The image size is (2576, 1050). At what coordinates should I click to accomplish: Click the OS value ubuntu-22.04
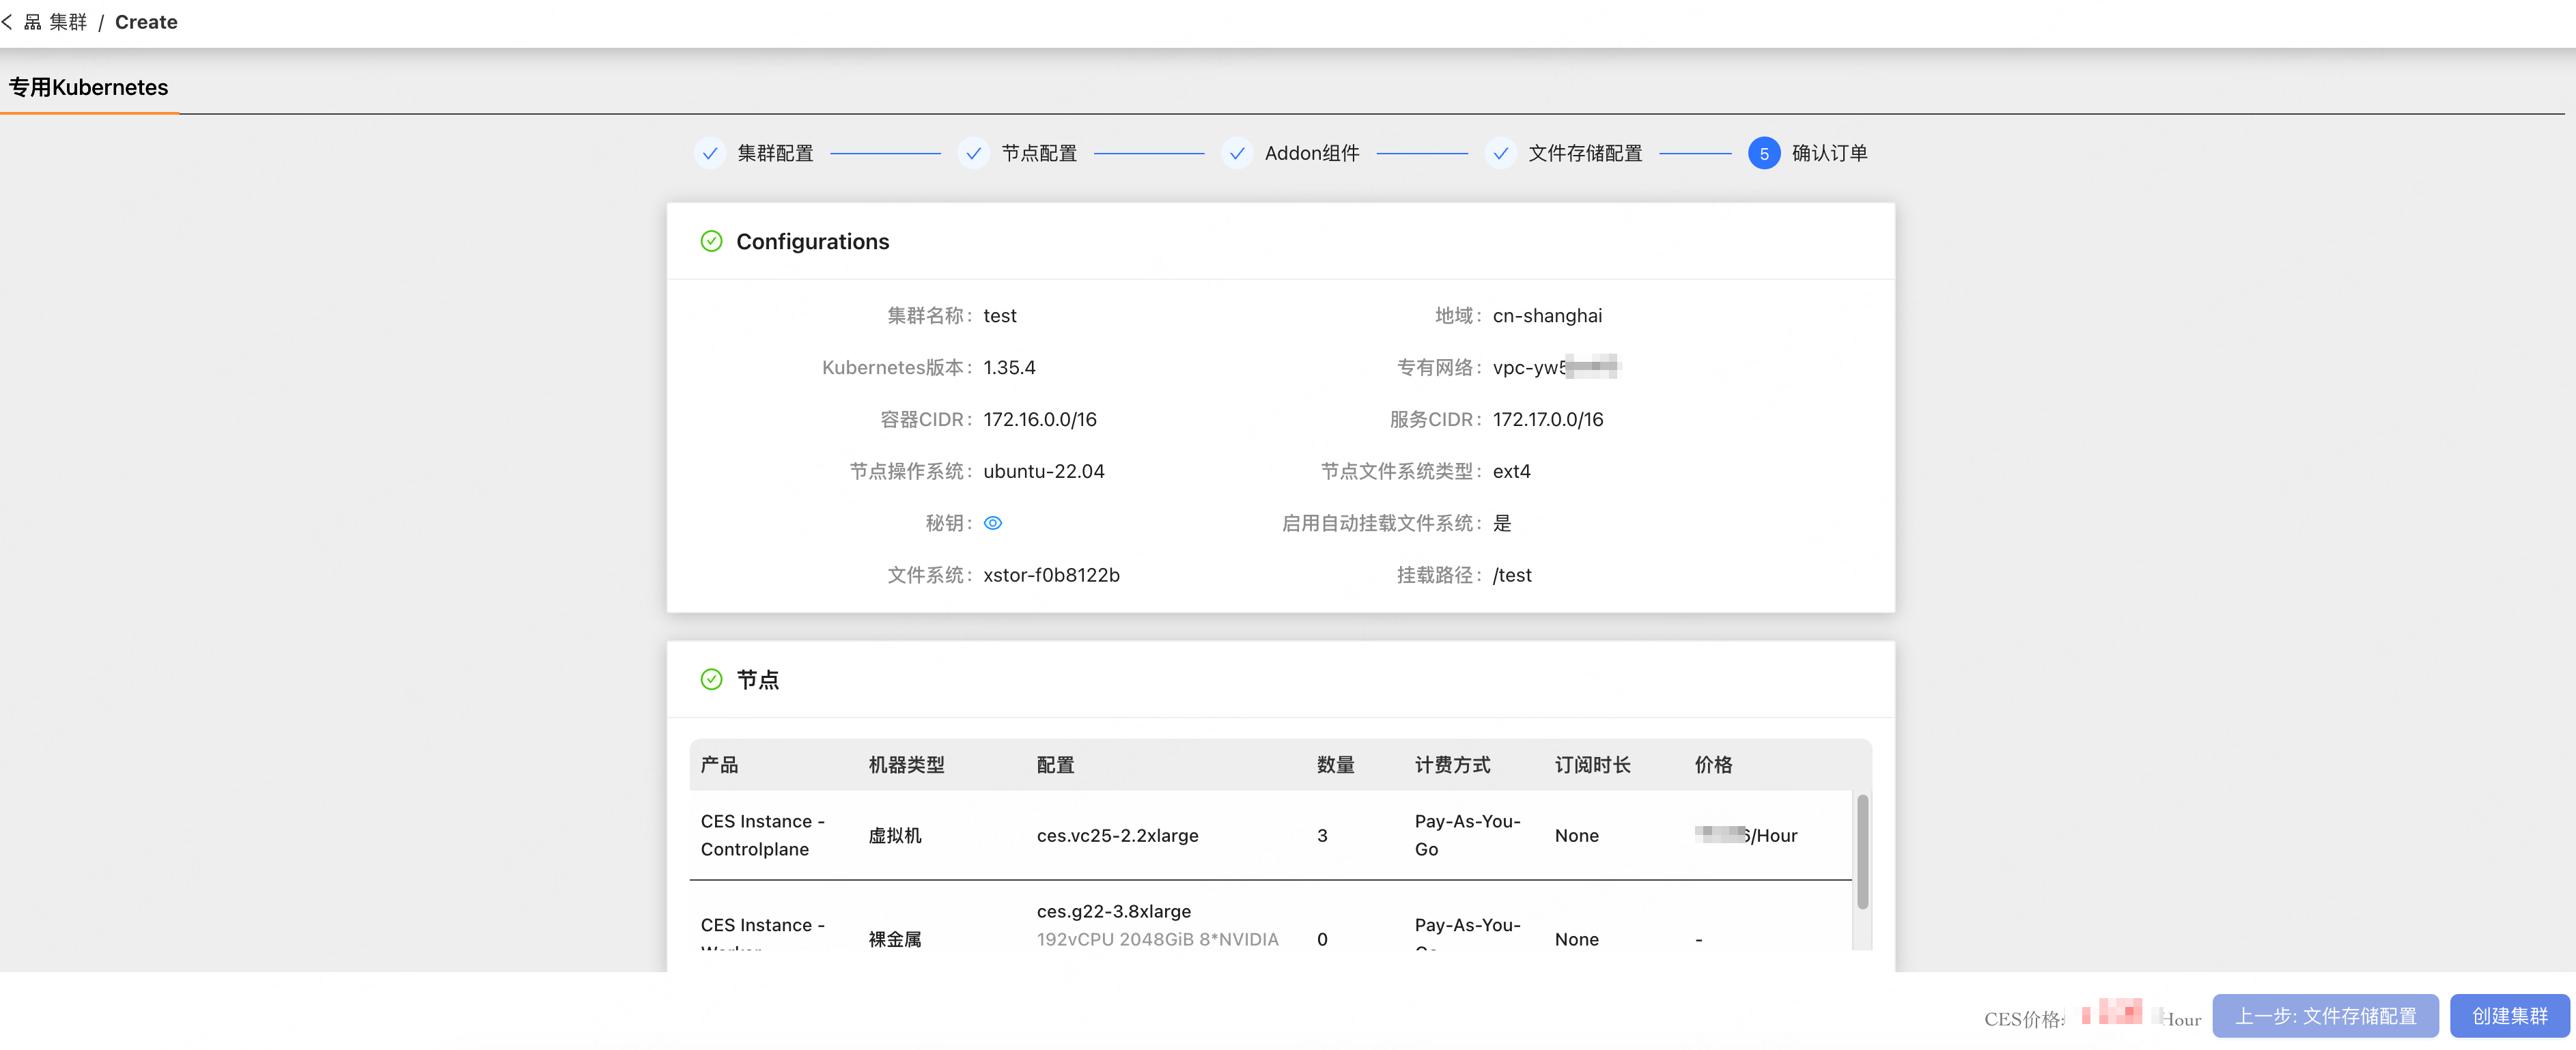[1044, 472]
